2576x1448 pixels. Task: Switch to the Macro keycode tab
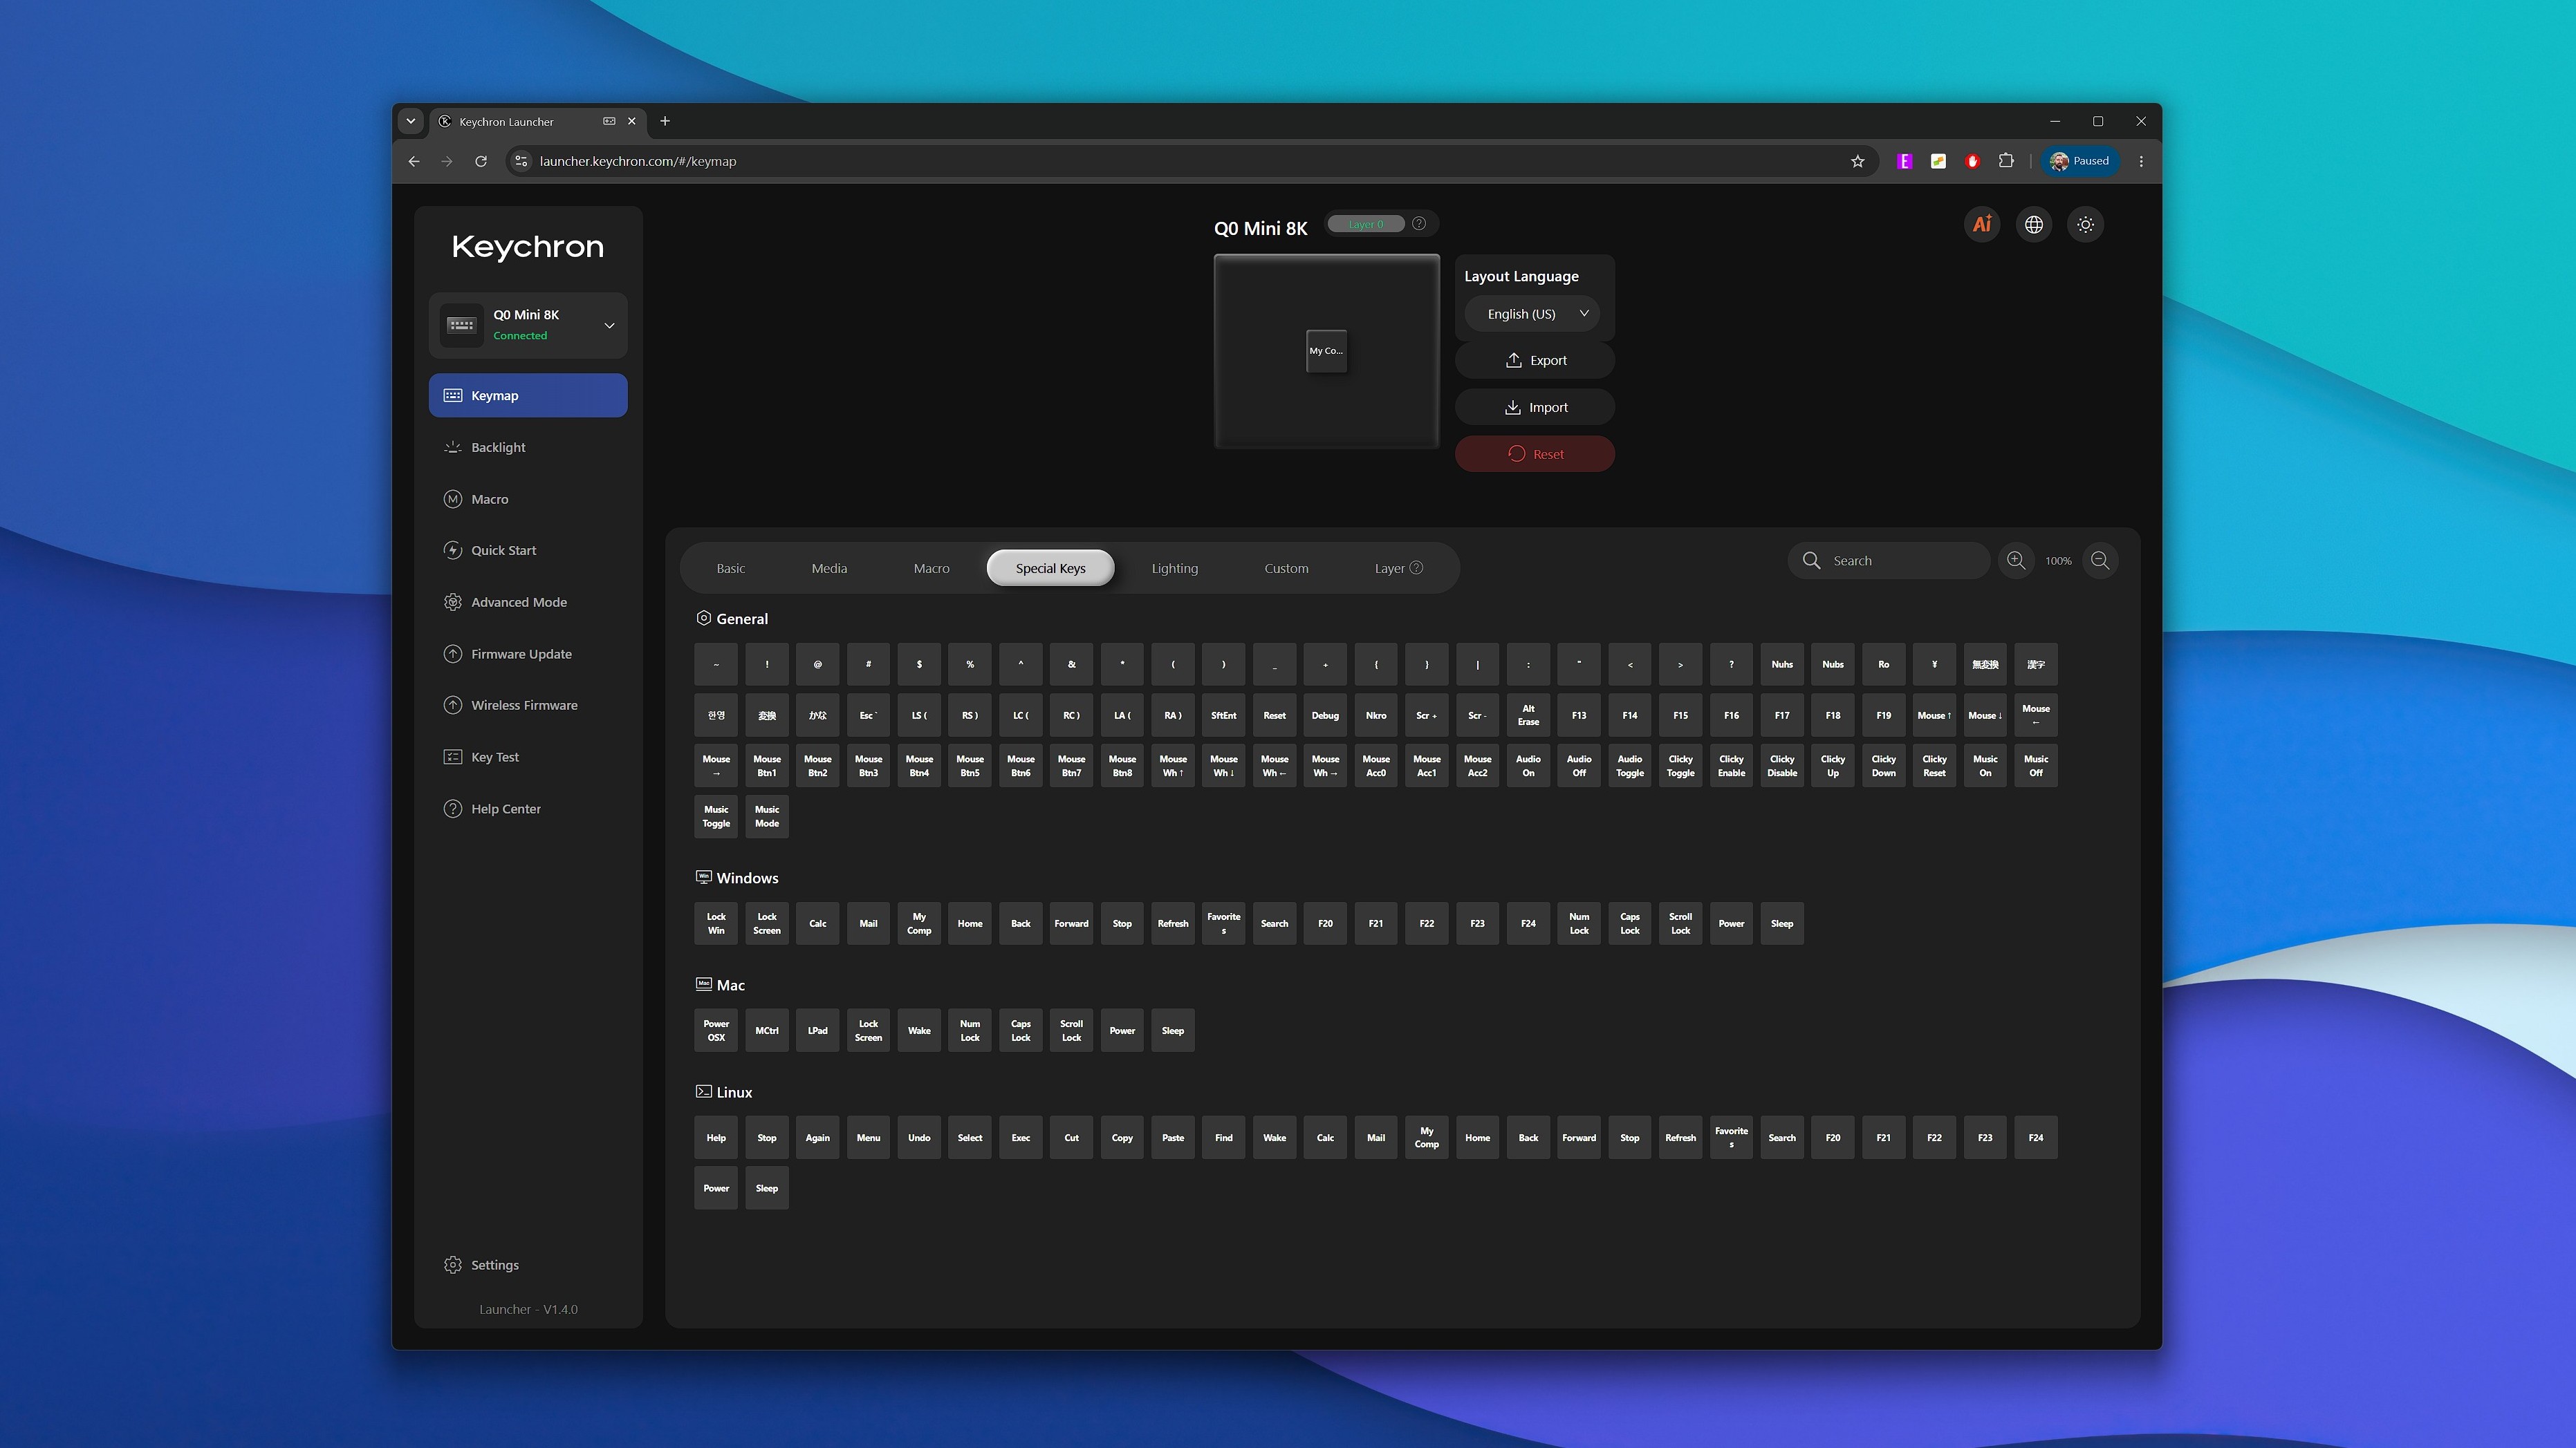[x=931, y=567]
